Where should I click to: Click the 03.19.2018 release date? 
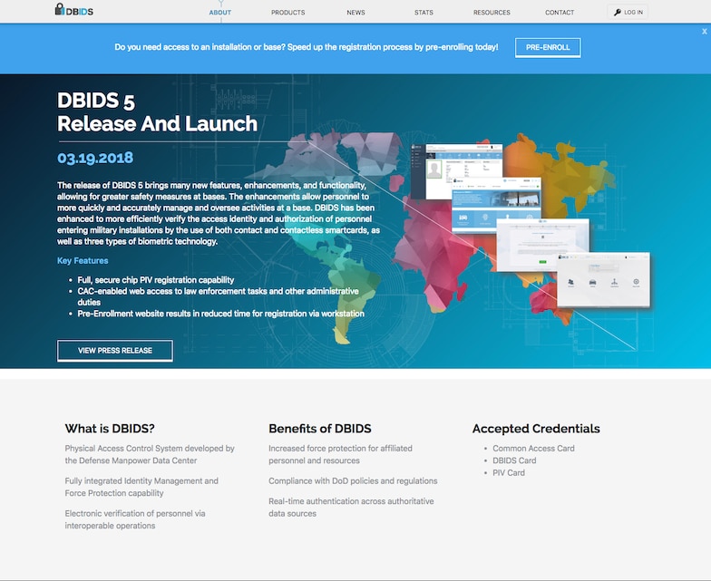(x=95, y=158)
